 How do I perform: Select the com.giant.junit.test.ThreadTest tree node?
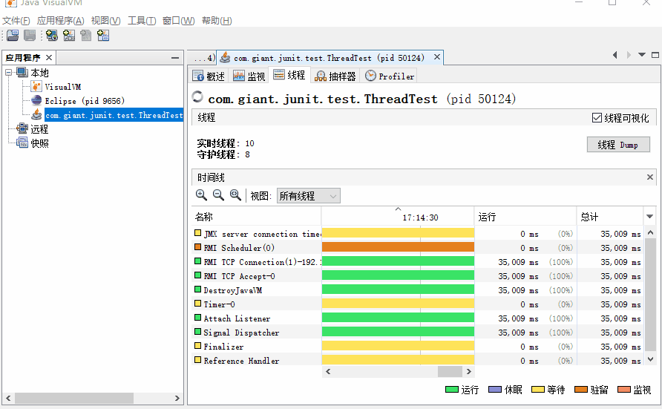[x=114, y=115]
